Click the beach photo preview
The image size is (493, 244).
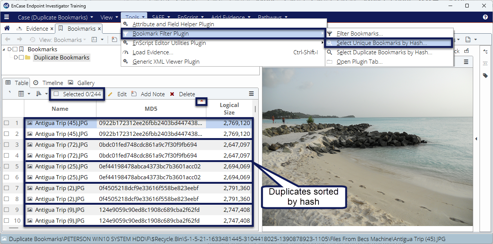[367, 147]
